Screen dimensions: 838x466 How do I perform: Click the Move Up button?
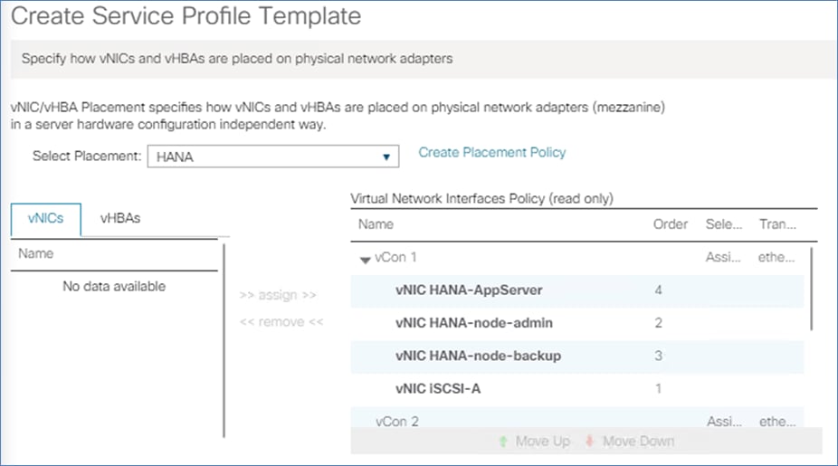pos(534,442)
